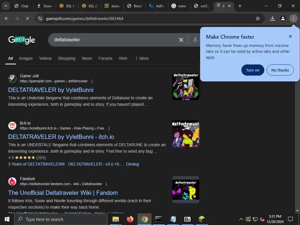Switch to the Downloads browser tab
300x225 pixels.
(x=45, y=6)
